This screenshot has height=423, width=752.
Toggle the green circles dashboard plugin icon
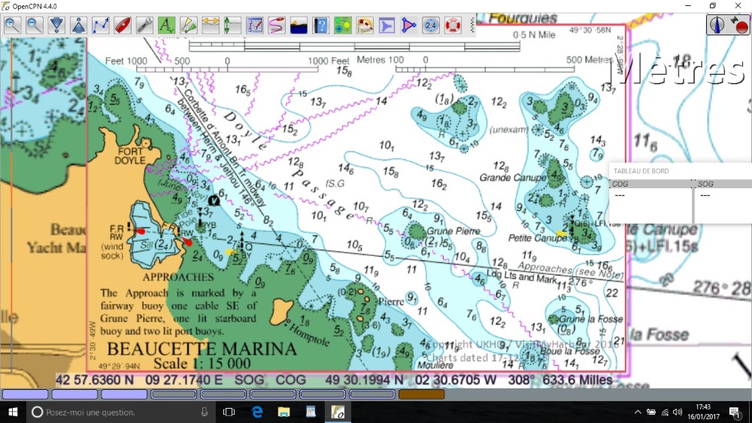[x=343, y=25]
